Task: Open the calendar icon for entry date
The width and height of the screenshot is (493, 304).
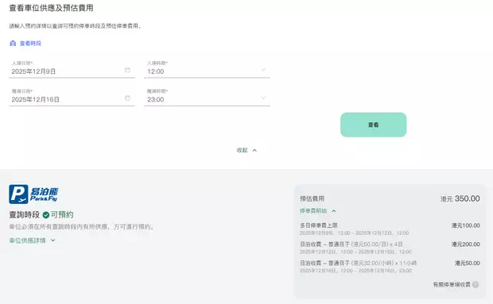Action: [127, 70]
